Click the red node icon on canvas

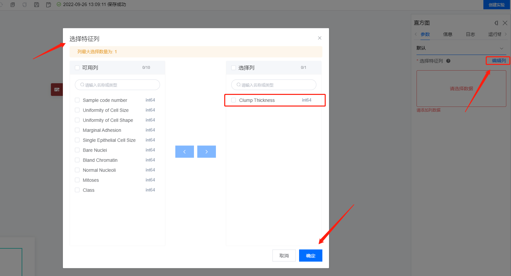[57, 90]
